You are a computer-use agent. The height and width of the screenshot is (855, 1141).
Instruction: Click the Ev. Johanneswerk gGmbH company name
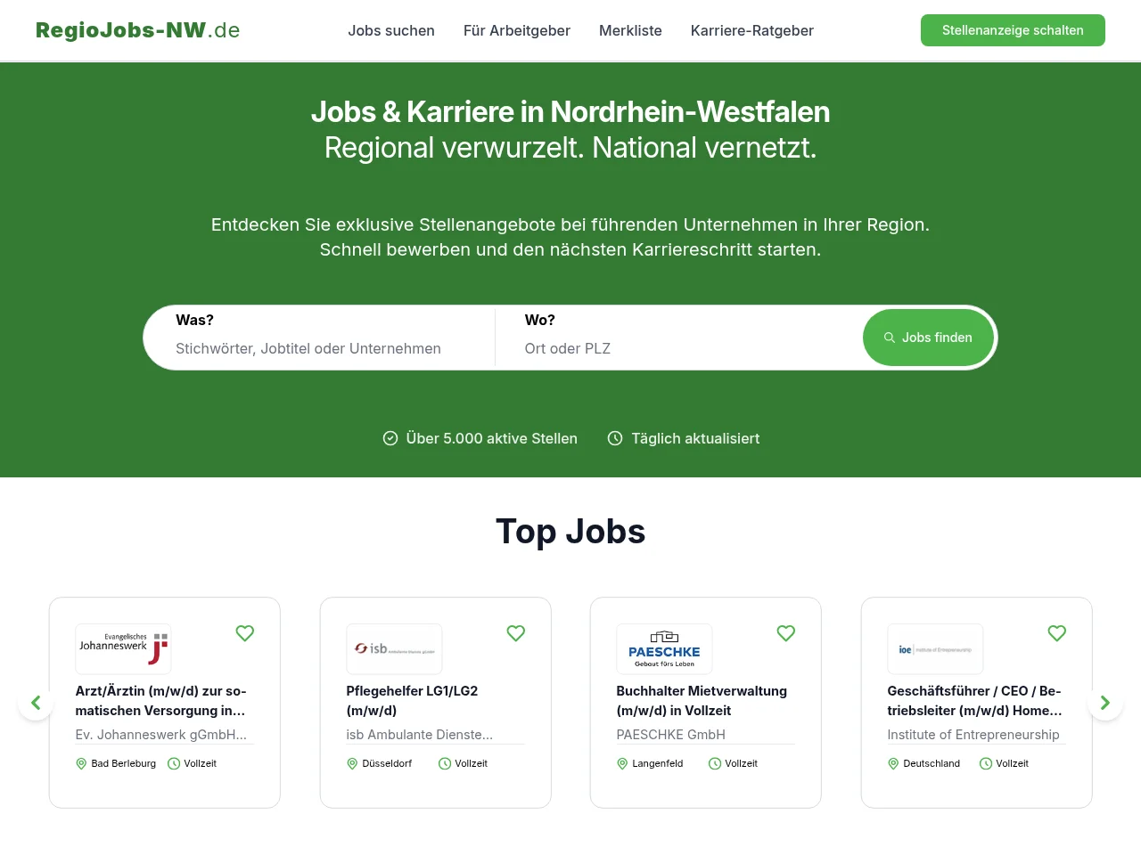click(161, 735)
